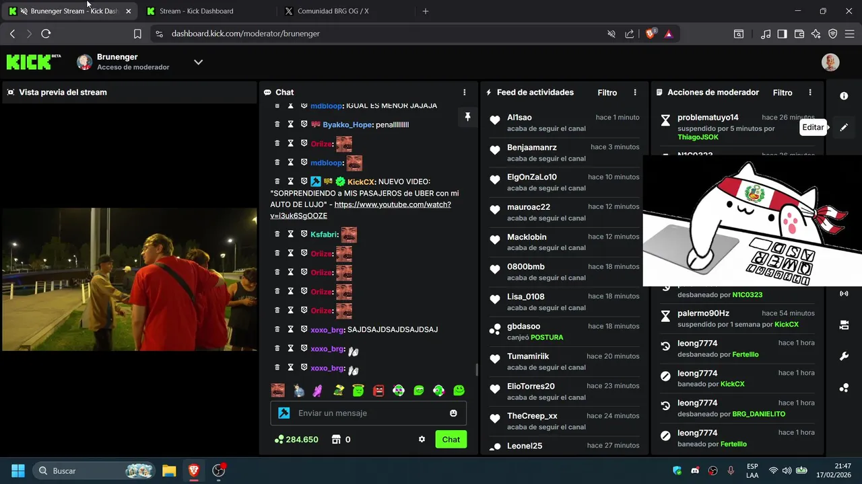
Task: Click the Enviar un mensaje input field
Action: click(368, 413)
